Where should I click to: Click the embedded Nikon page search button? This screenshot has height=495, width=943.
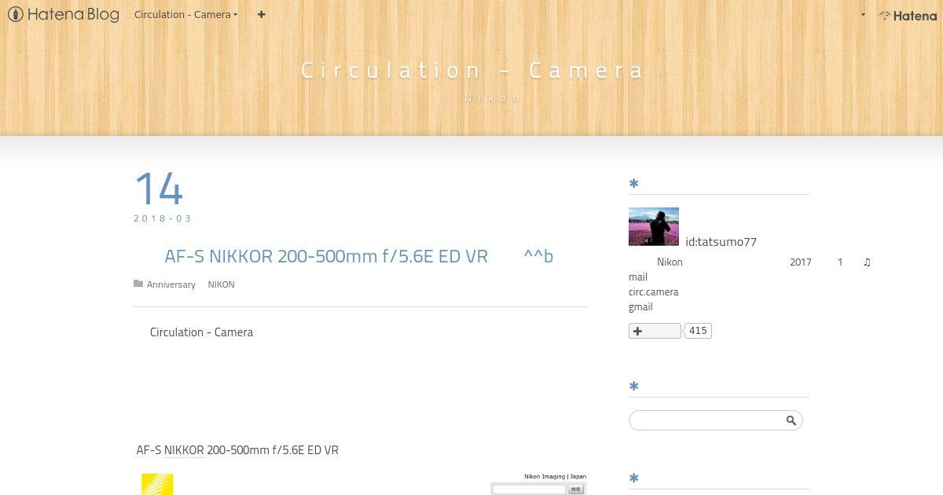click(x=576, y=489)
